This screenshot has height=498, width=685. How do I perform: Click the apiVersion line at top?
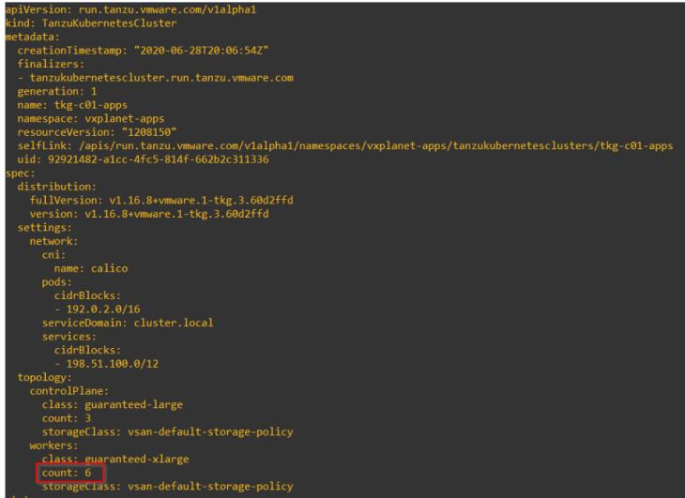tap(130, 9)
